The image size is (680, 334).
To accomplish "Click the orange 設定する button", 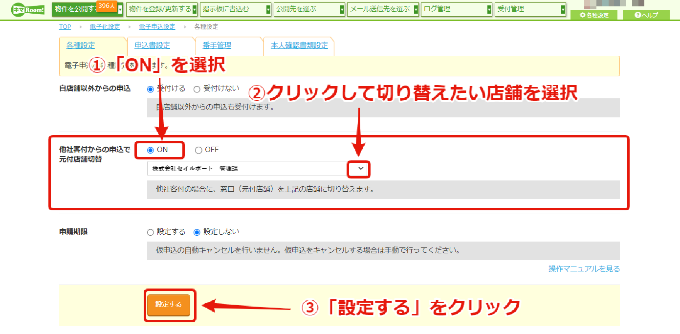I will point(169,305).
